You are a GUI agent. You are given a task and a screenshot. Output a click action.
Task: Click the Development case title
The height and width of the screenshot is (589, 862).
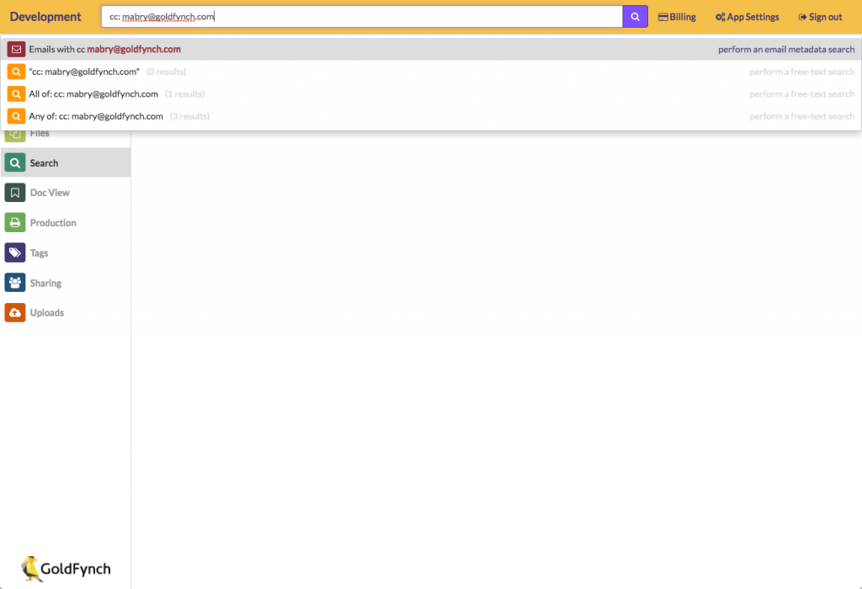pos(45,16)
